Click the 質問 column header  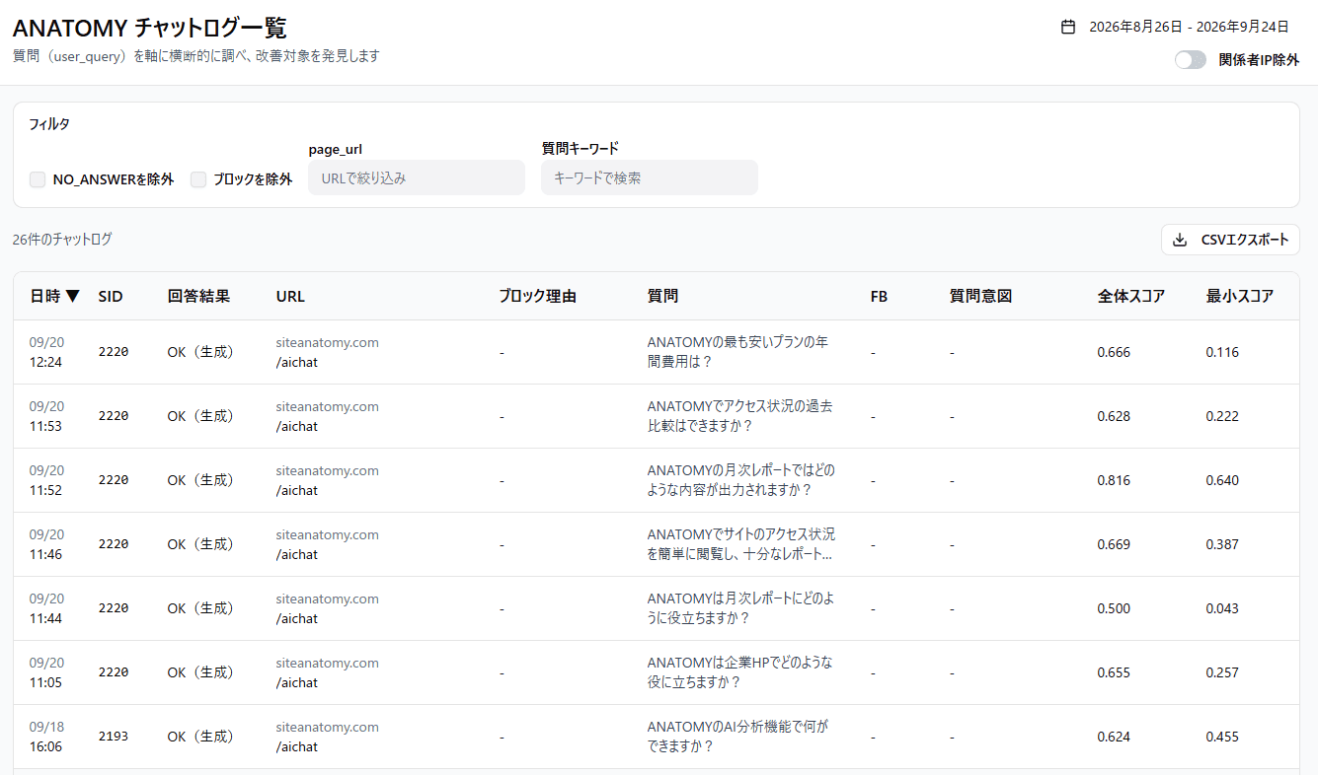pyautogui.click(x=662, y=296)
